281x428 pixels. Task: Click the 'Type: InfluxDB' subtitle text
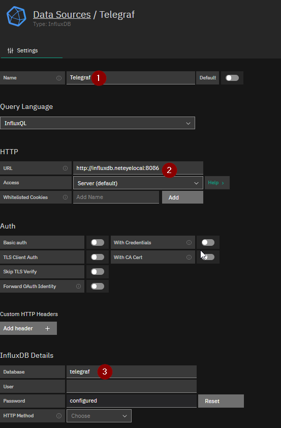[52, 24]
